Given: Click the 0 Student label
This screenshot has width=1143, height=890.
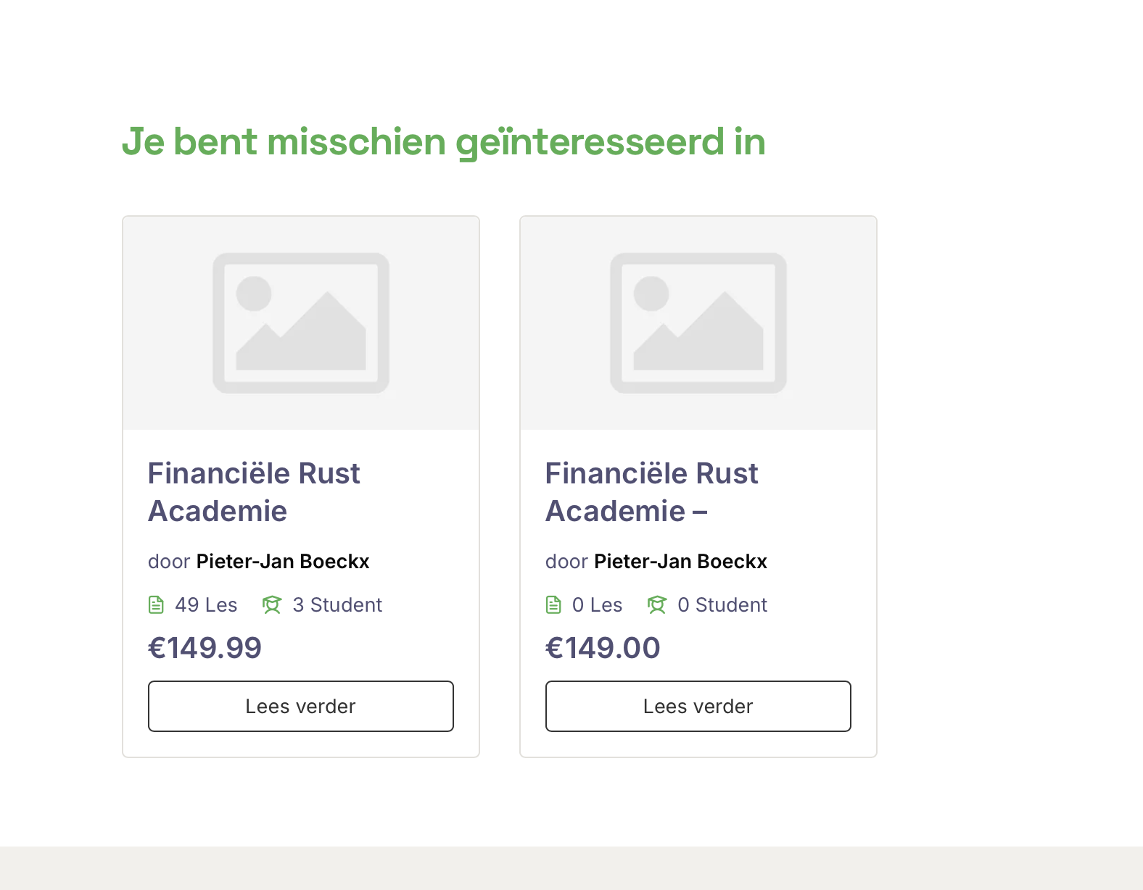Looking at the screenshot, I should point(722,605).
